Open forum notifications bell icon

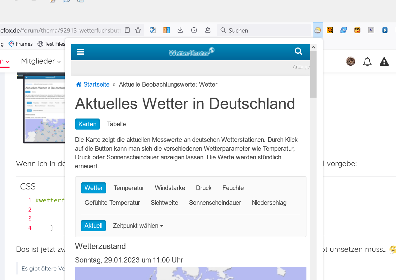coord(367,62)
